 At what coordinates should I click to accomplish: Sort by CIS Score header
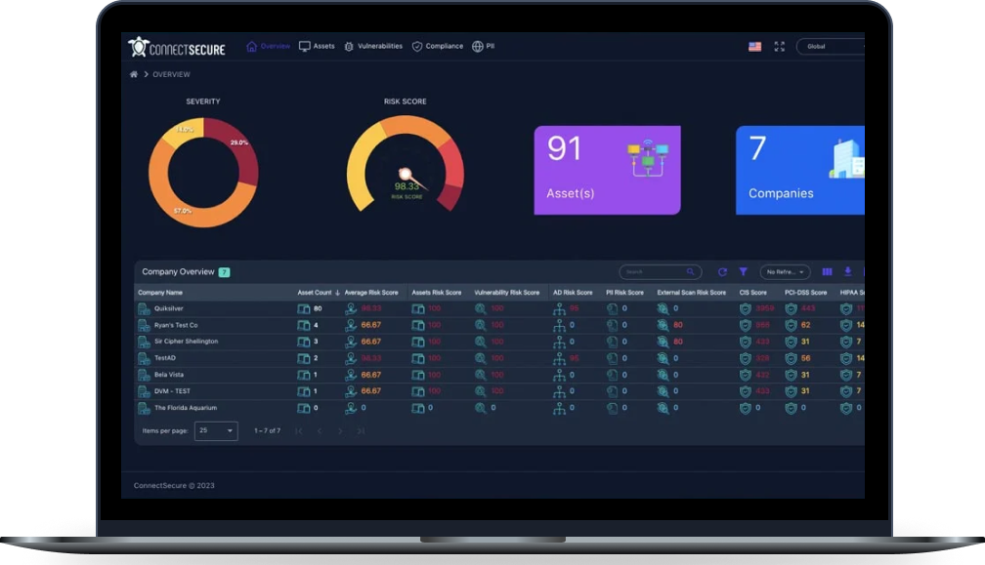752,292
